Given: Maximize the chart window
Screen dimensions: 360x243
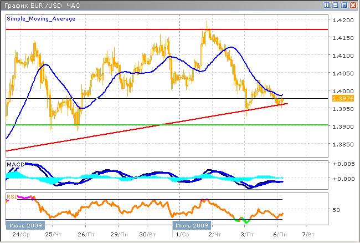Looking at the screenshot, I should click(x=344, y=6).
